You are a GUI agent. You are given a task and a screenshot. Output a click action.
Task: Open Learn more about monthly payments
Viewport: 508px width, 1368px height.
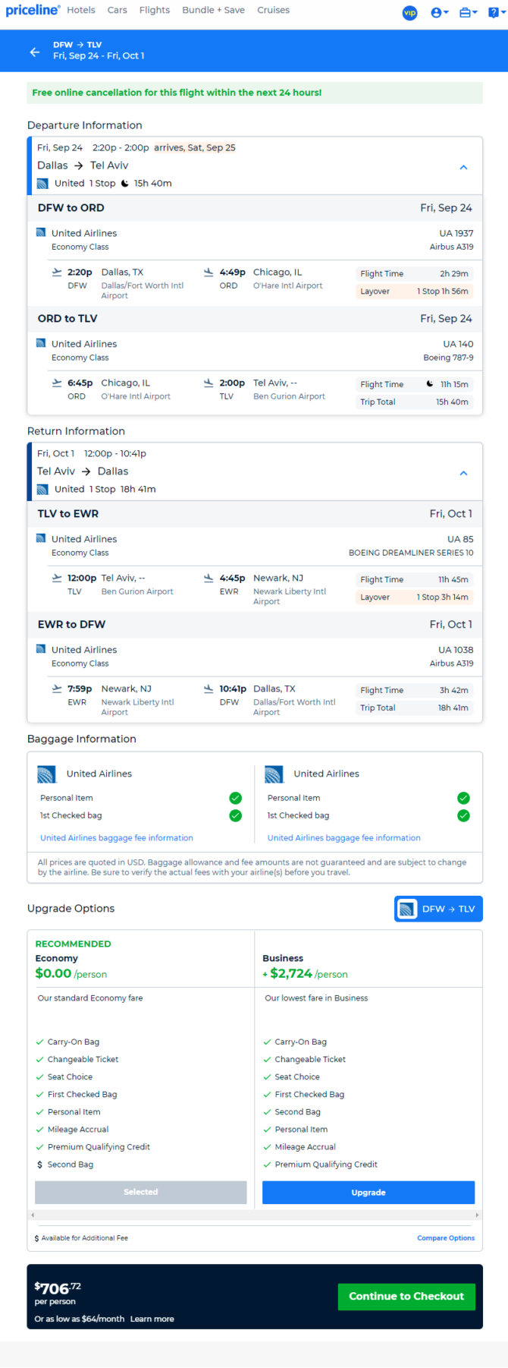coord(152,1319)
